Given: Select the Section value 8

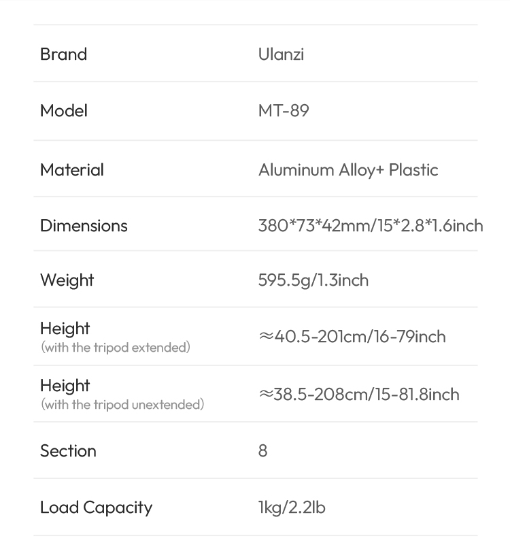Looking at the screenshot, I should pos(263,451).
